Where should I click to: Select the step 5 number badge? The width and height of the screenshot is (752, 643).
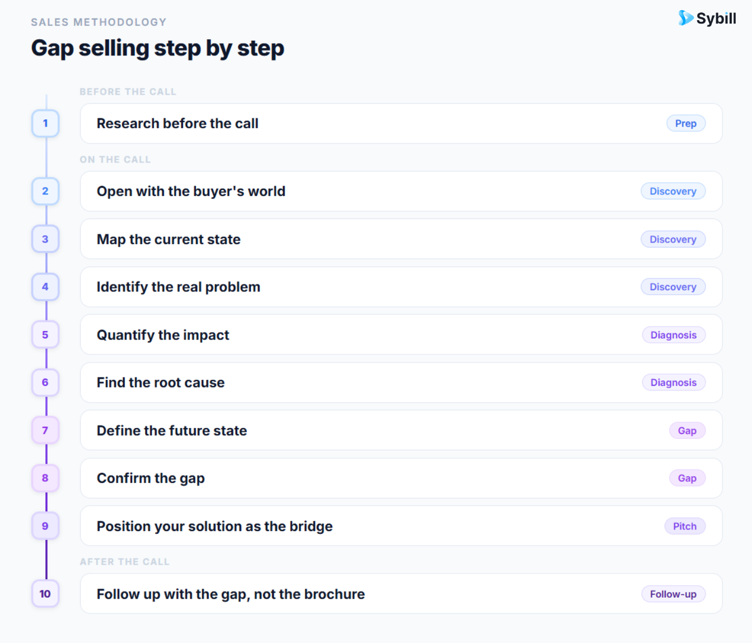tap(45, 335)
